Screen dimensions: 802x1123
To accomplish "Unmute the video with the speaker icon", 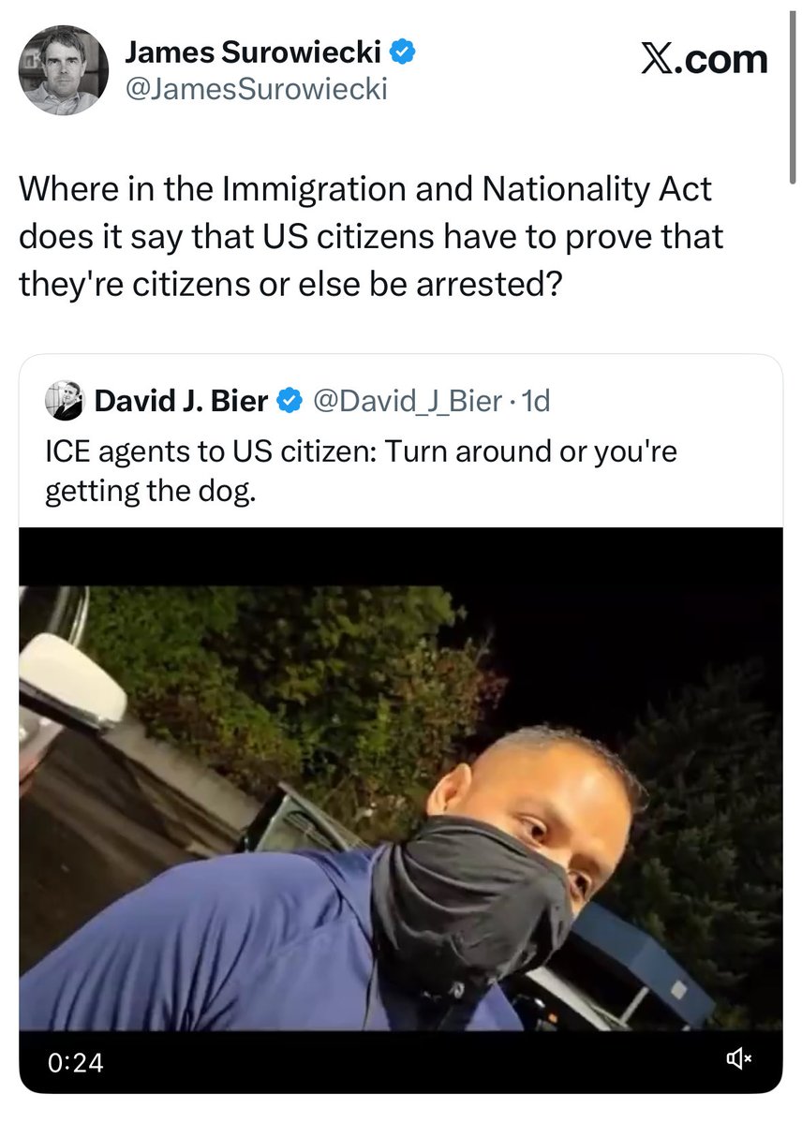I will tap(738, 1057).
